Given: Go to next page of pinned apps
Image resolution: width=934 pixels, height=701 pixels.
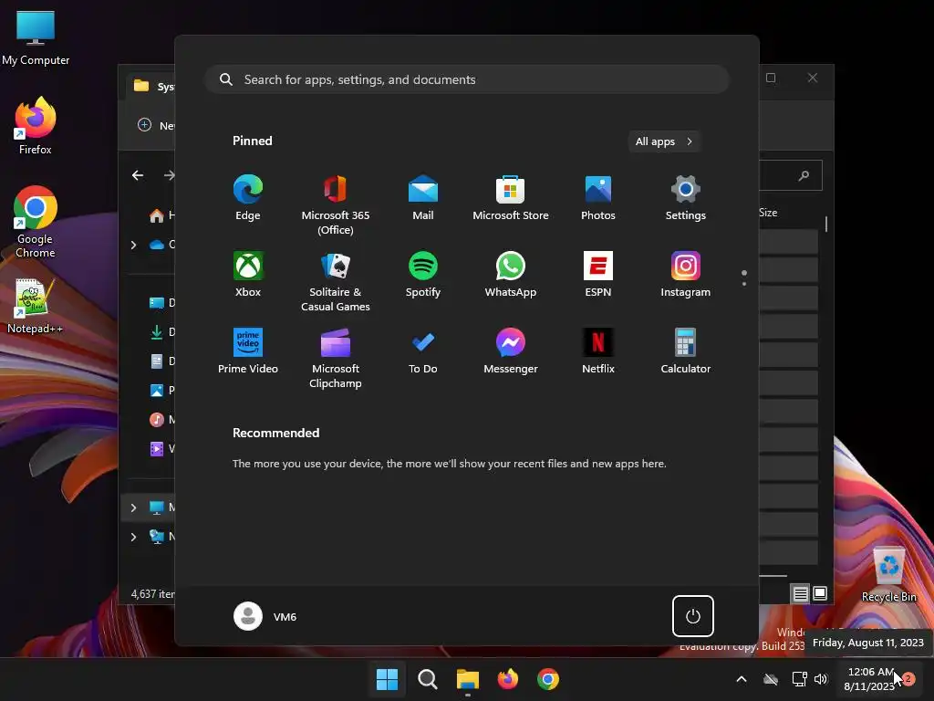Looking at the screenshot, I should (x=744, y=284).
